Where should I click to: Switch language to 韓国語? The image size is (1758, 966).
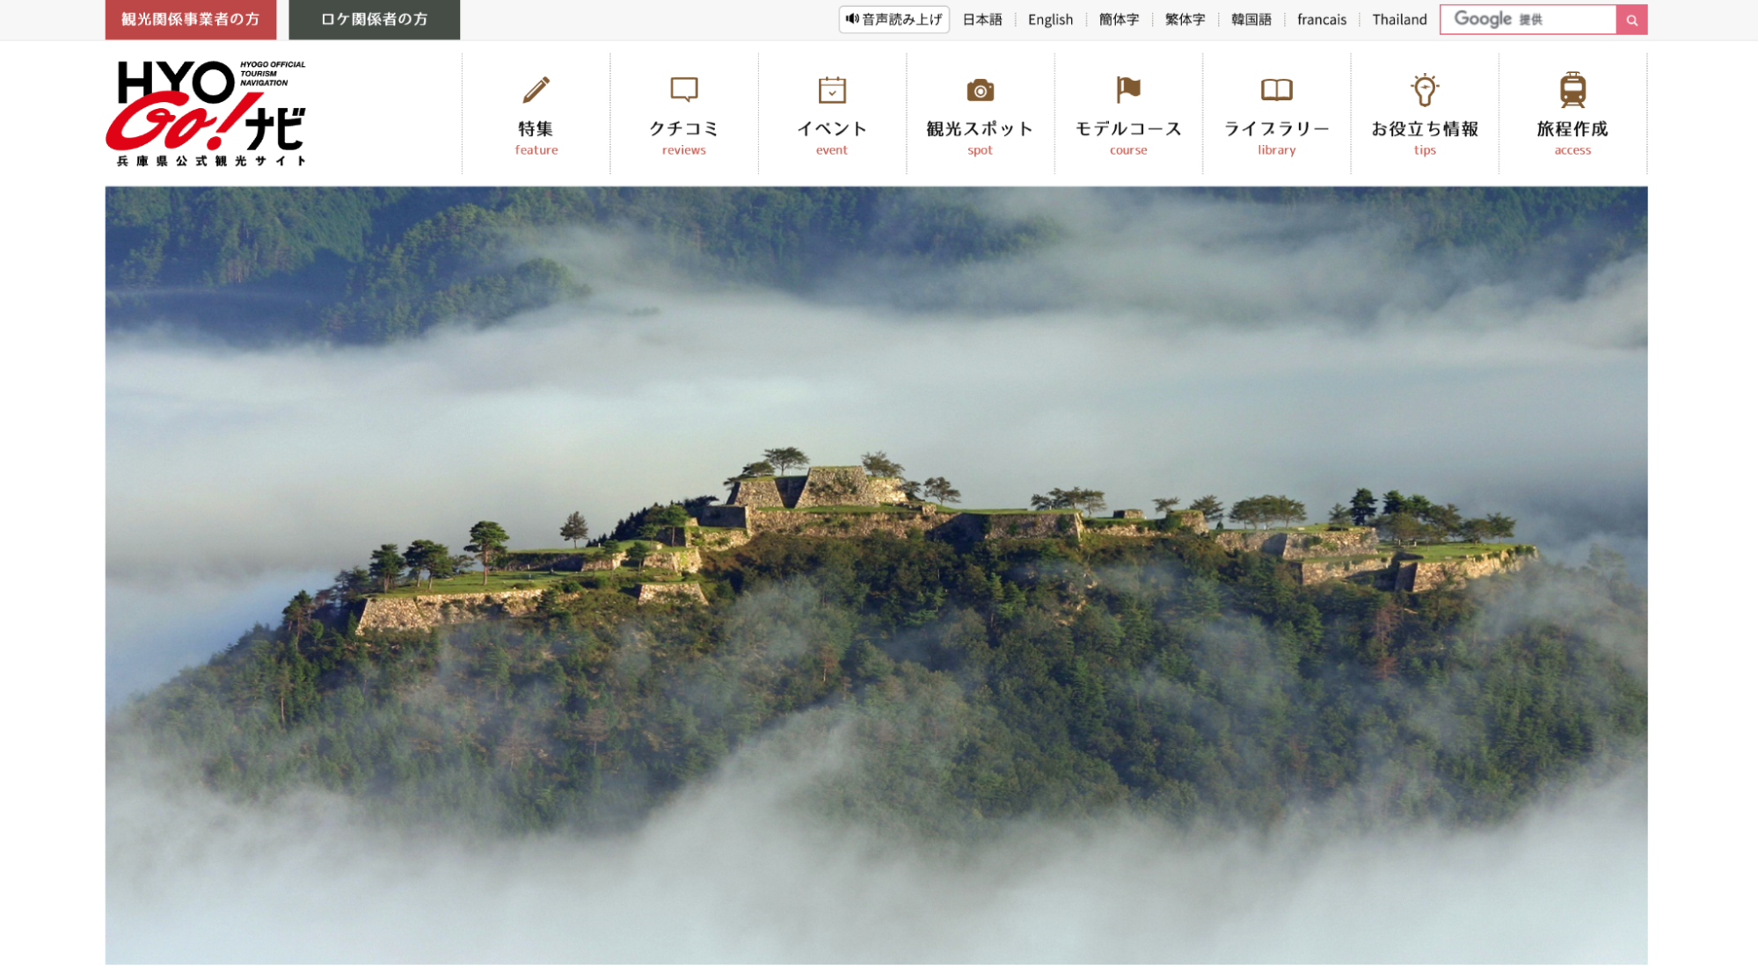click(1251, 19)
